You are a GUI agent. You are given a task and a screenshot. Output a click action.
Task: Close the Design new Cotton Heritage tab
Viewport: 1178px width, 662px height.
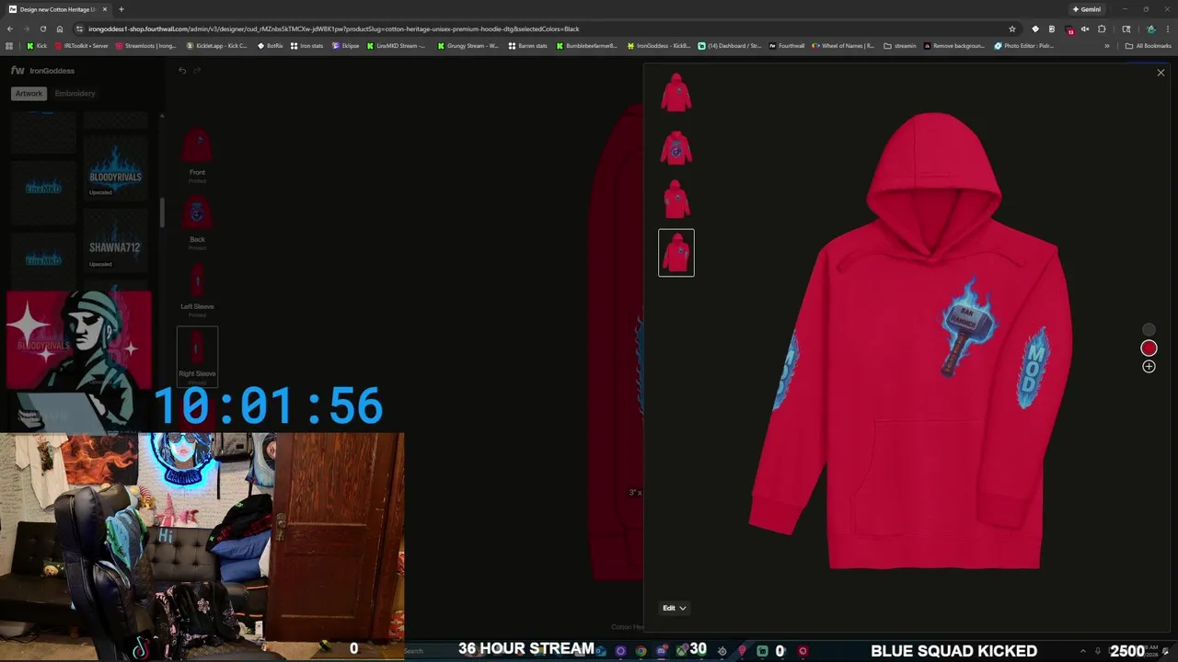[105, 9]
